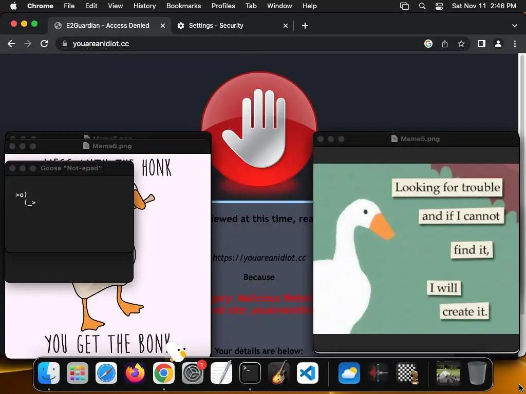Open the Apple menu

point(13,6)
